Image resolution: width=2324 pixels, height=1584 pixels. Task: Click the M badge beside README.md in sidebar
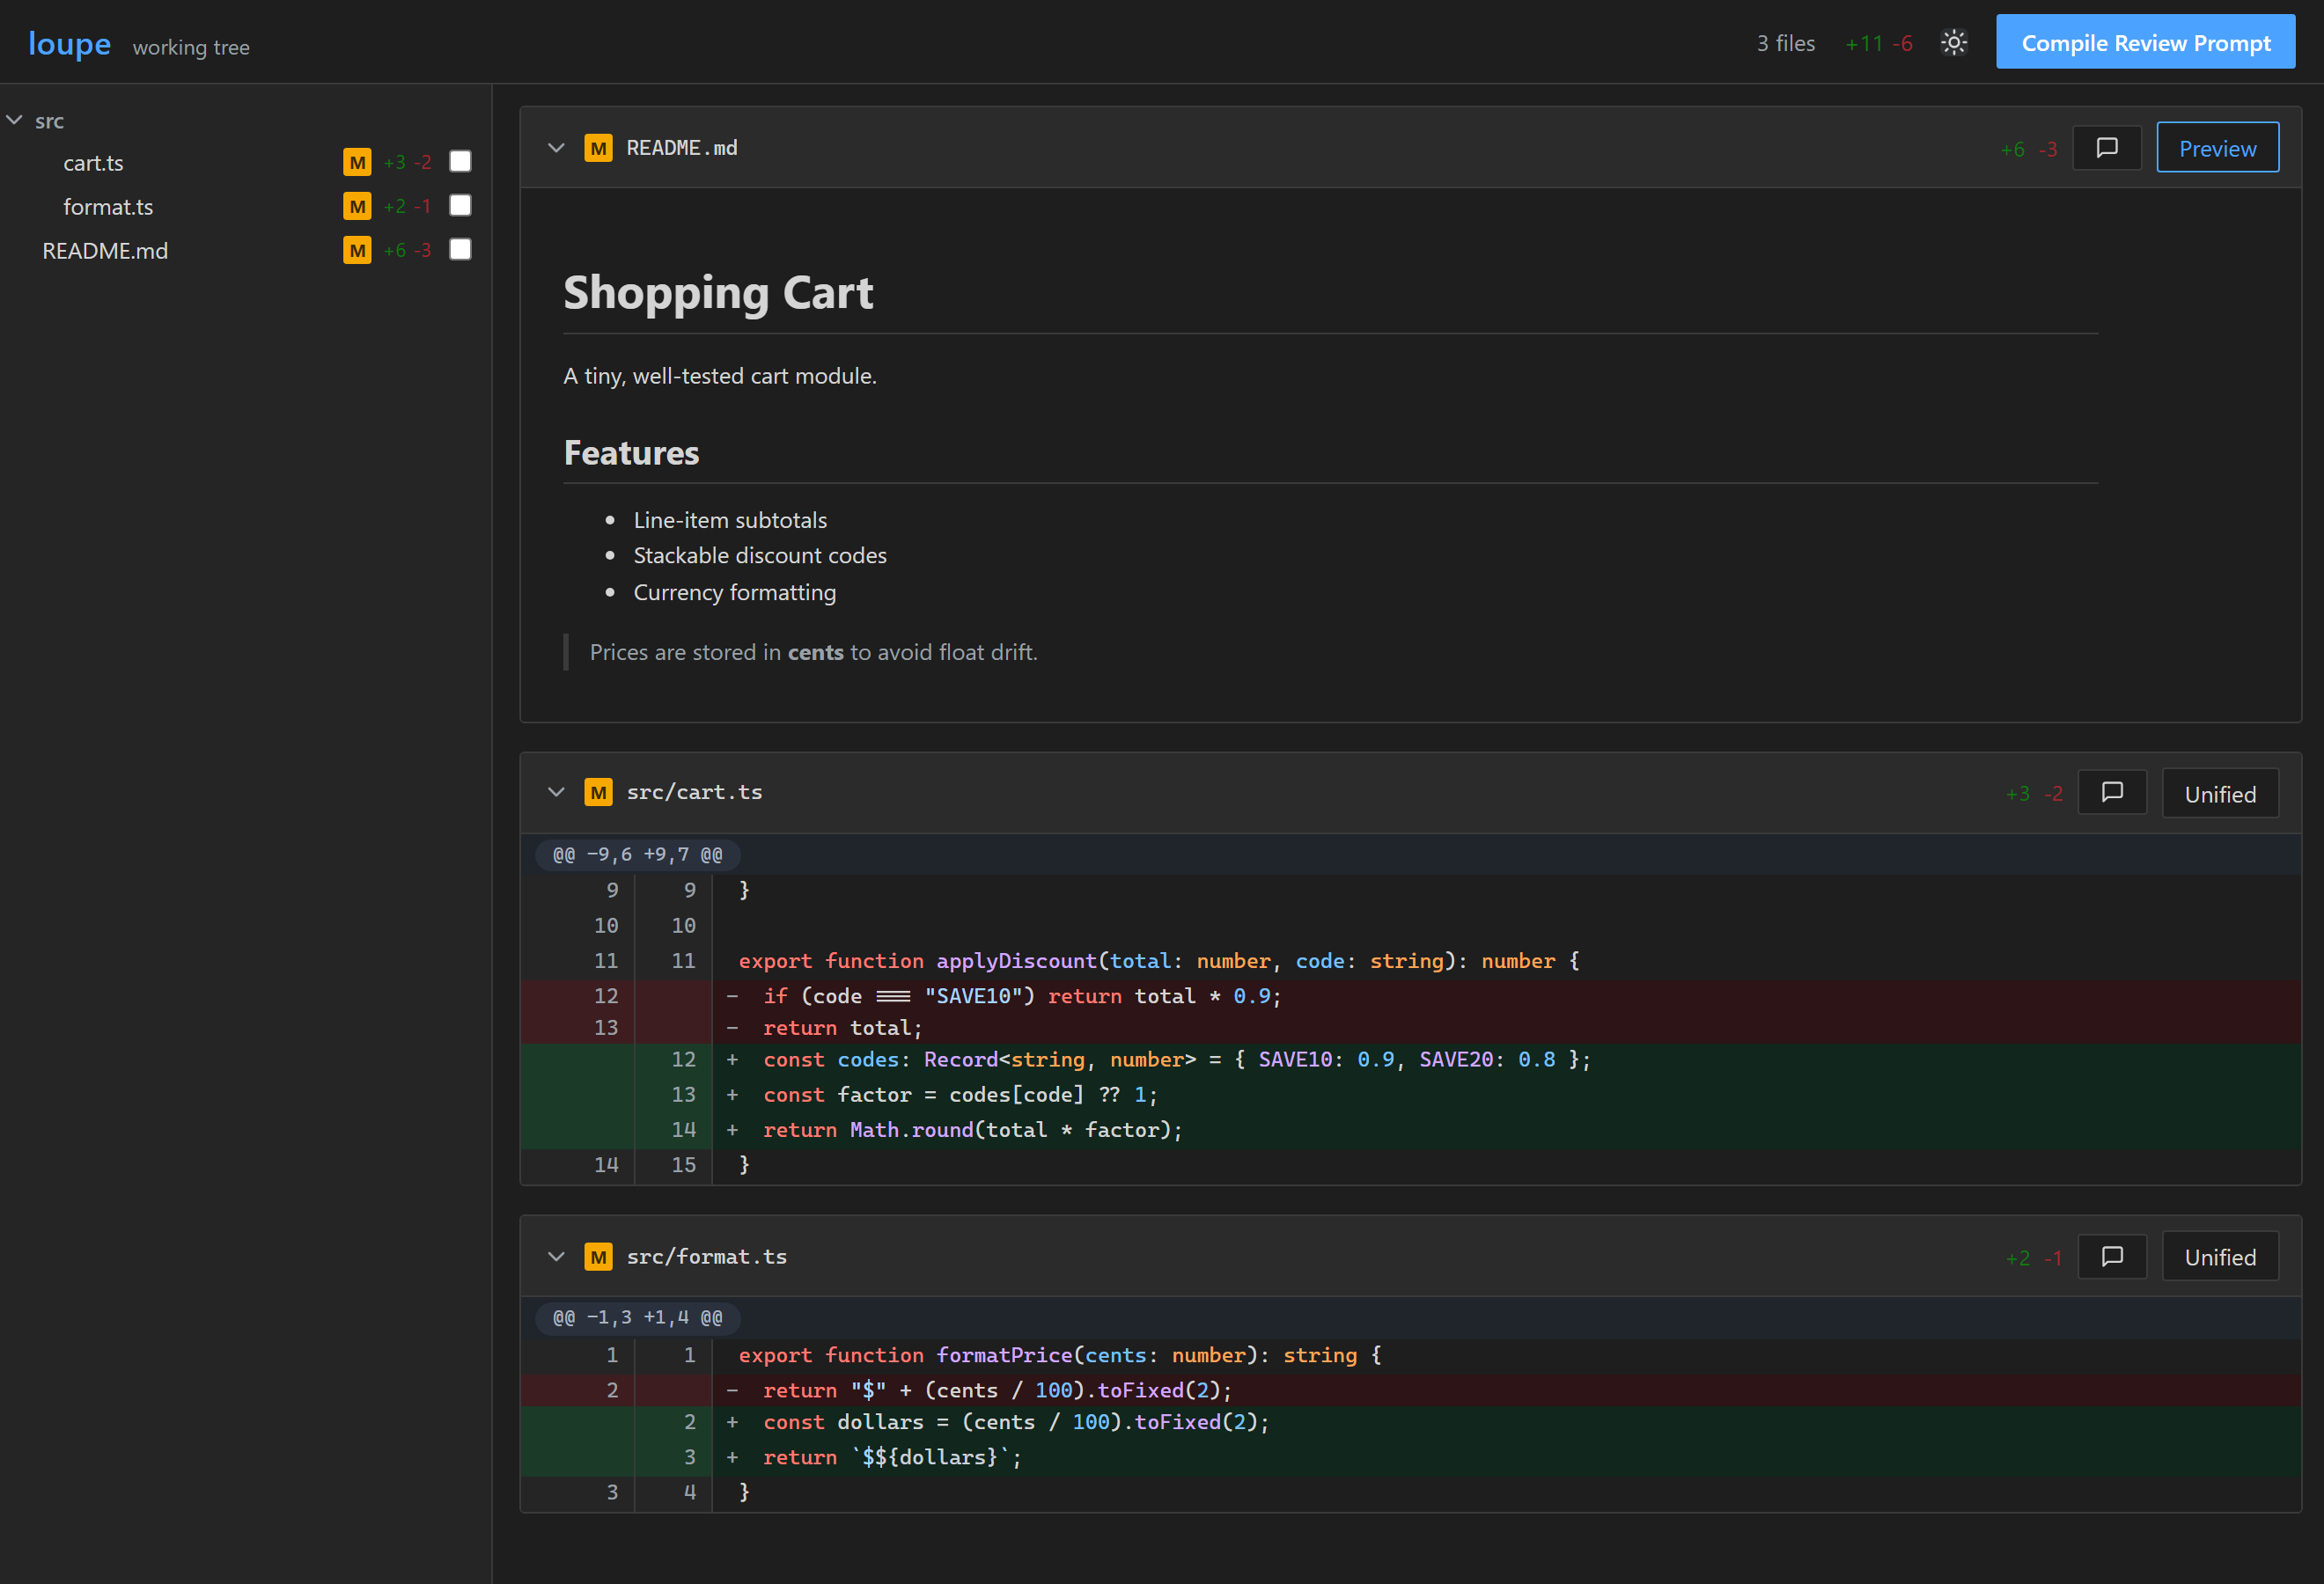357,250
